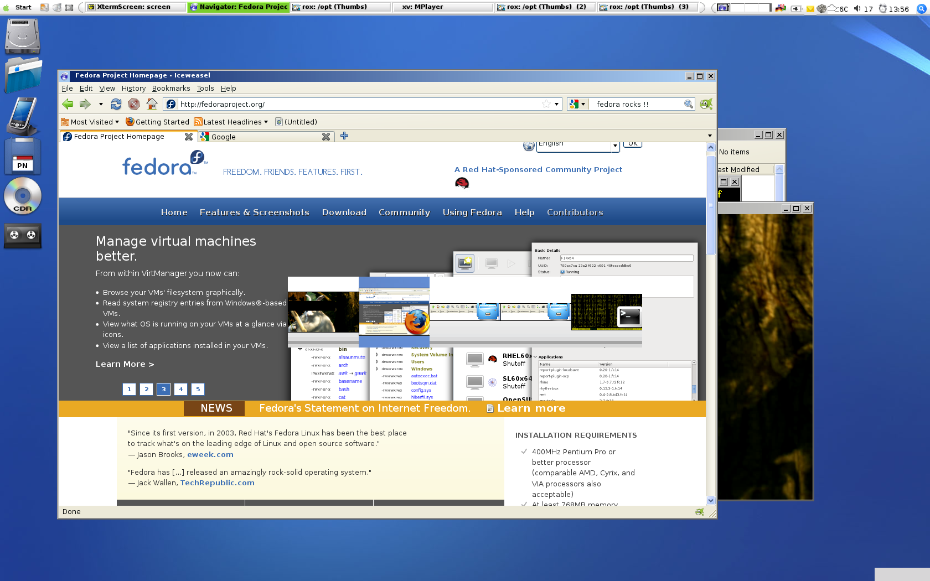930x581 pixels.
Task: Close the Fedora Project Homepage tab
Action: click(x=189, y=137)
